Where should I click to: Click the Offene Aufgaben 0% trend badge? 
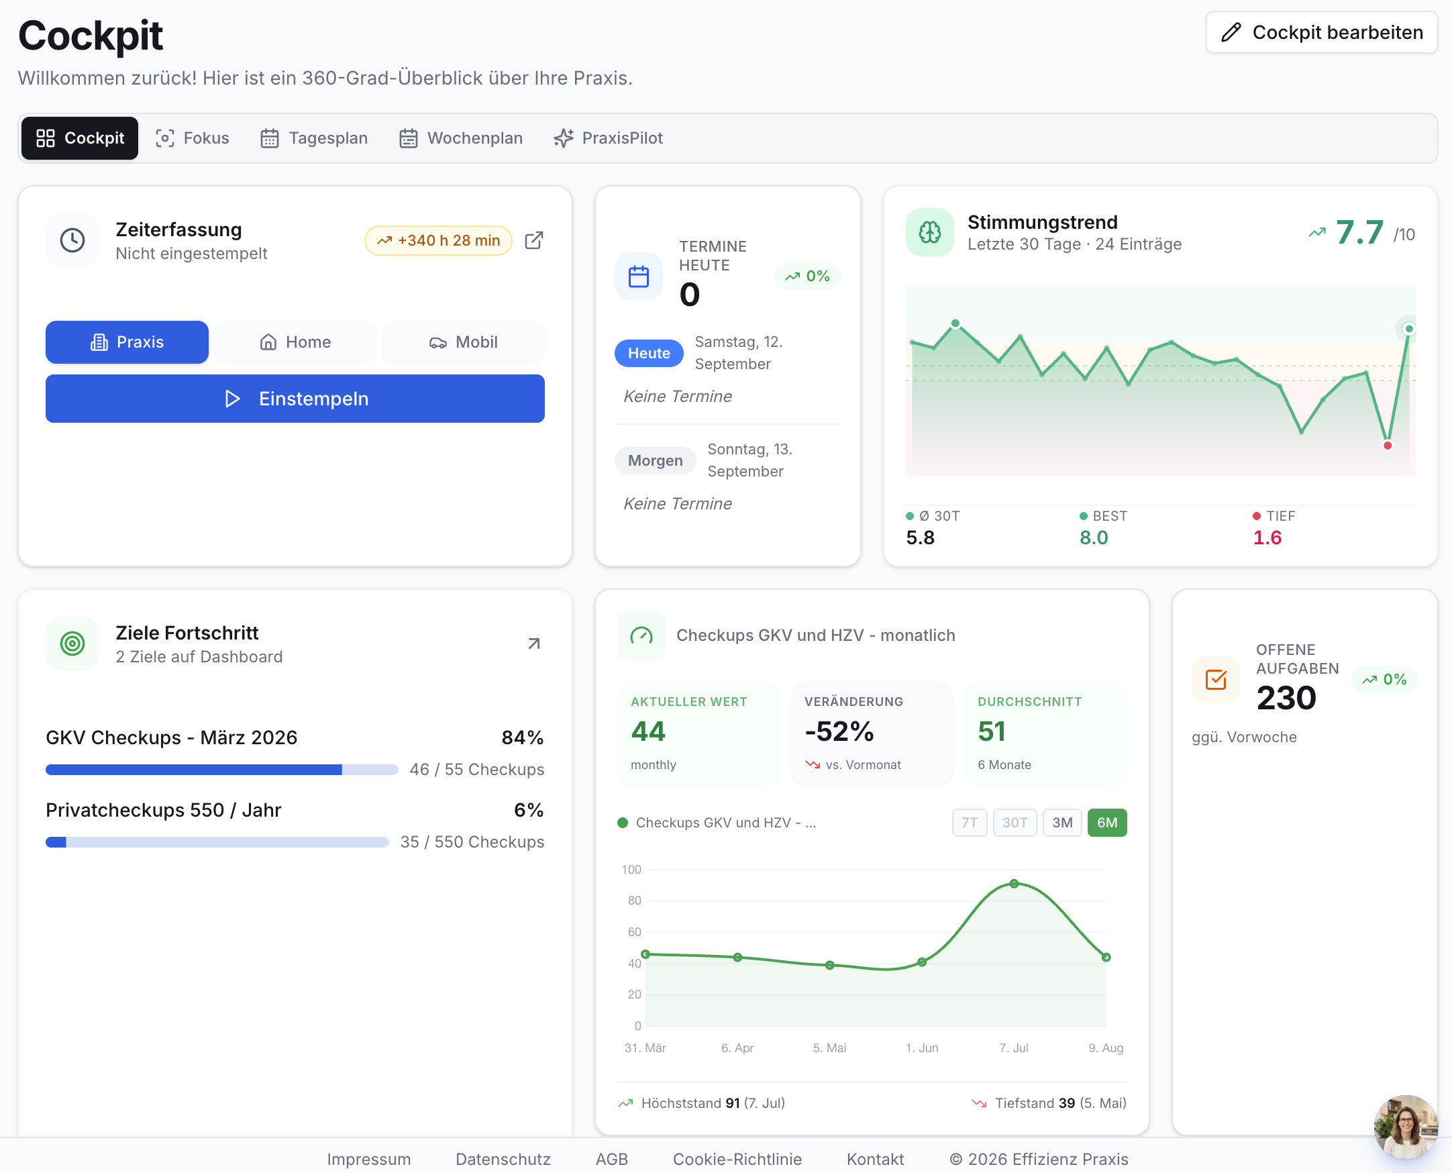coord(1384,679)
